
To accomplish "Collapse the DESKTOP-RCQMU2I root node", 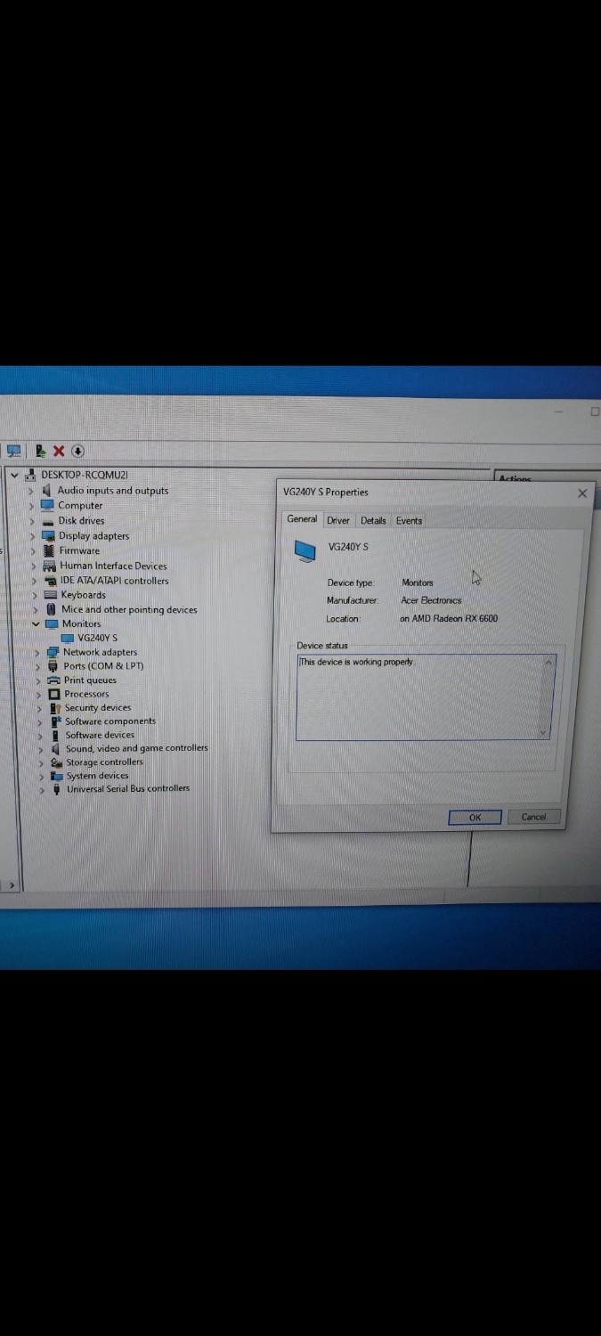I will tap(14, 476).
